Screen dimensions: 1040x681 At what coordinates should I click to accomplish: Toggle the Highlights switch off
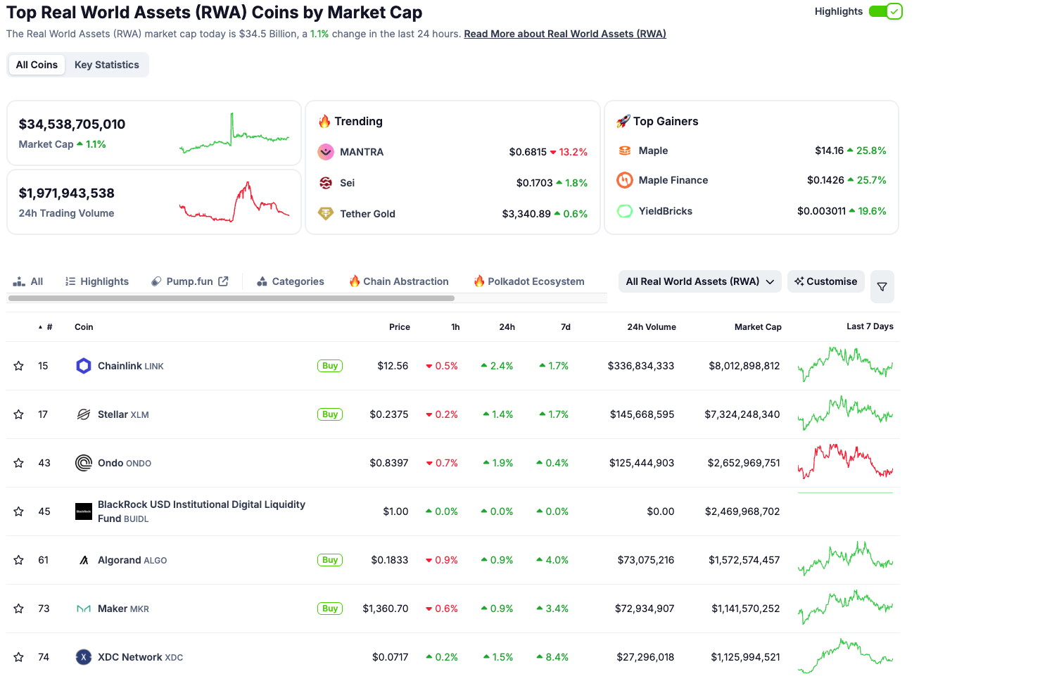tap(885, 11)
